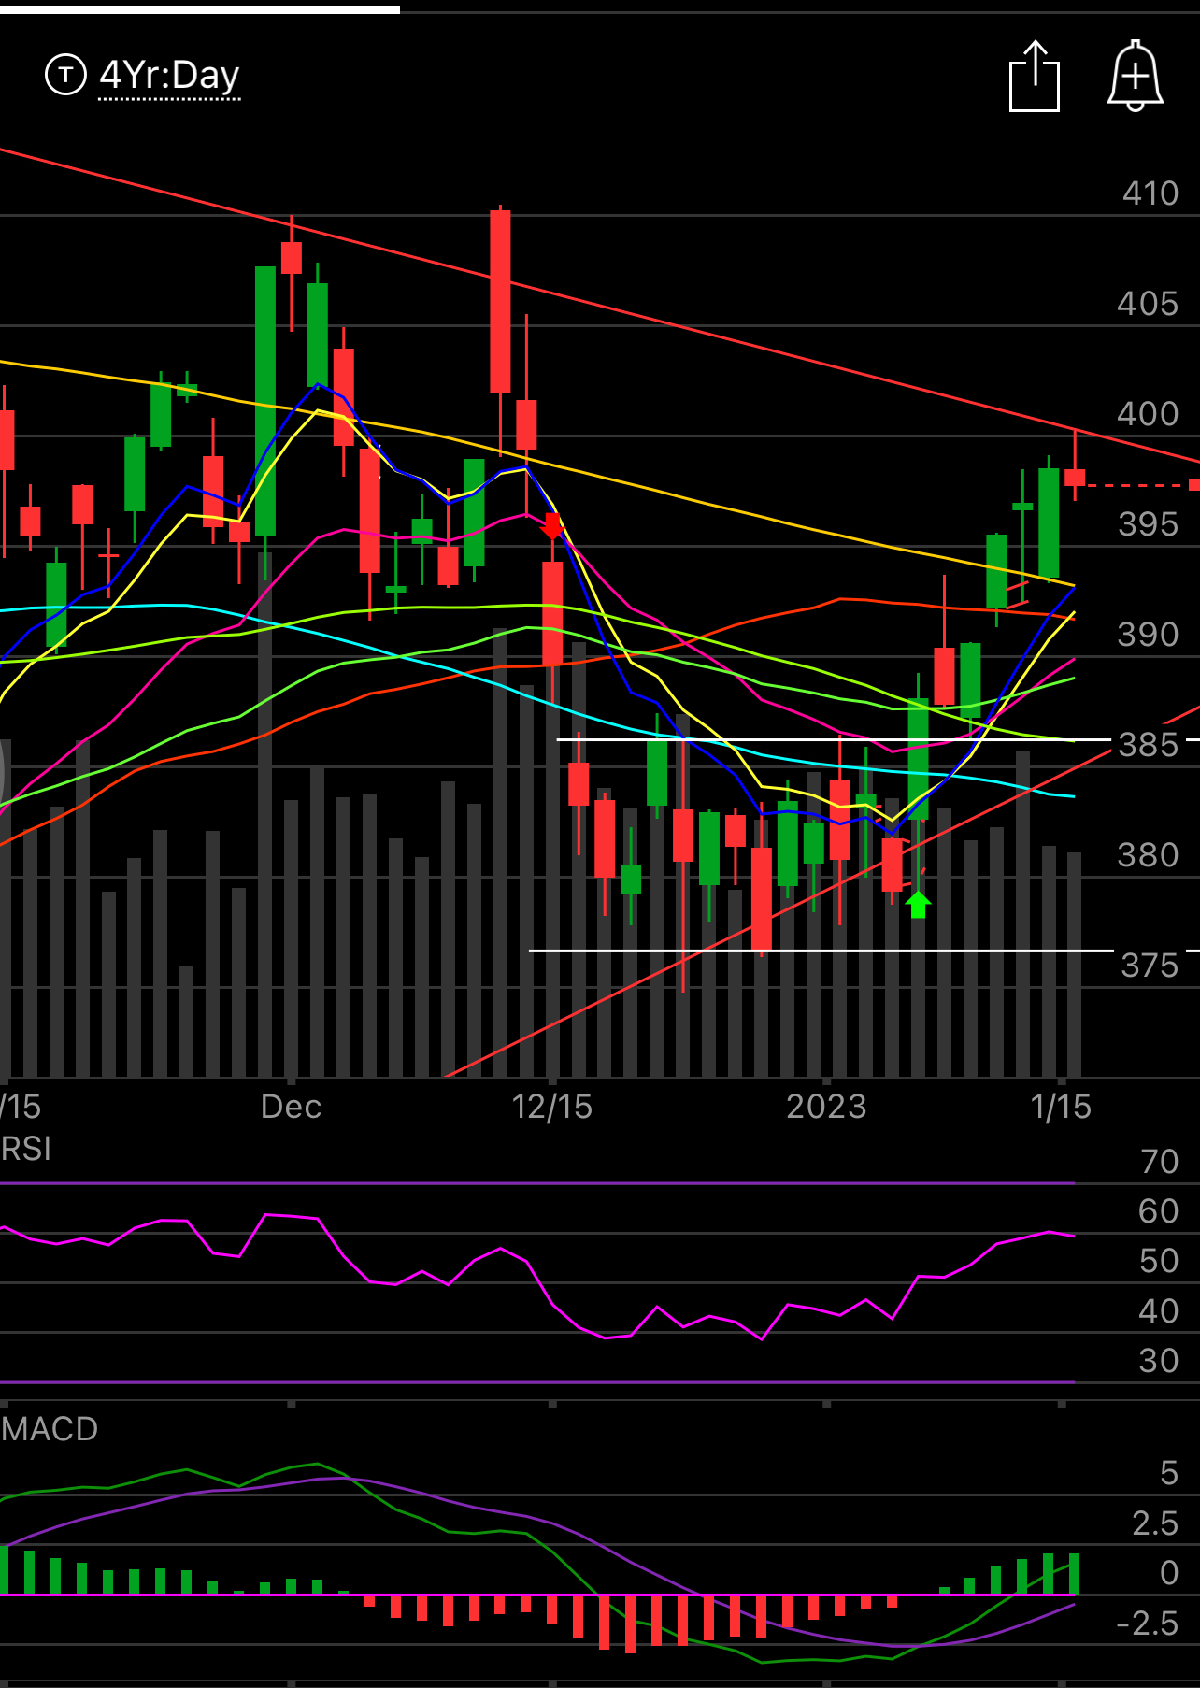Select the MACD indicator label

pos(49,1429)
